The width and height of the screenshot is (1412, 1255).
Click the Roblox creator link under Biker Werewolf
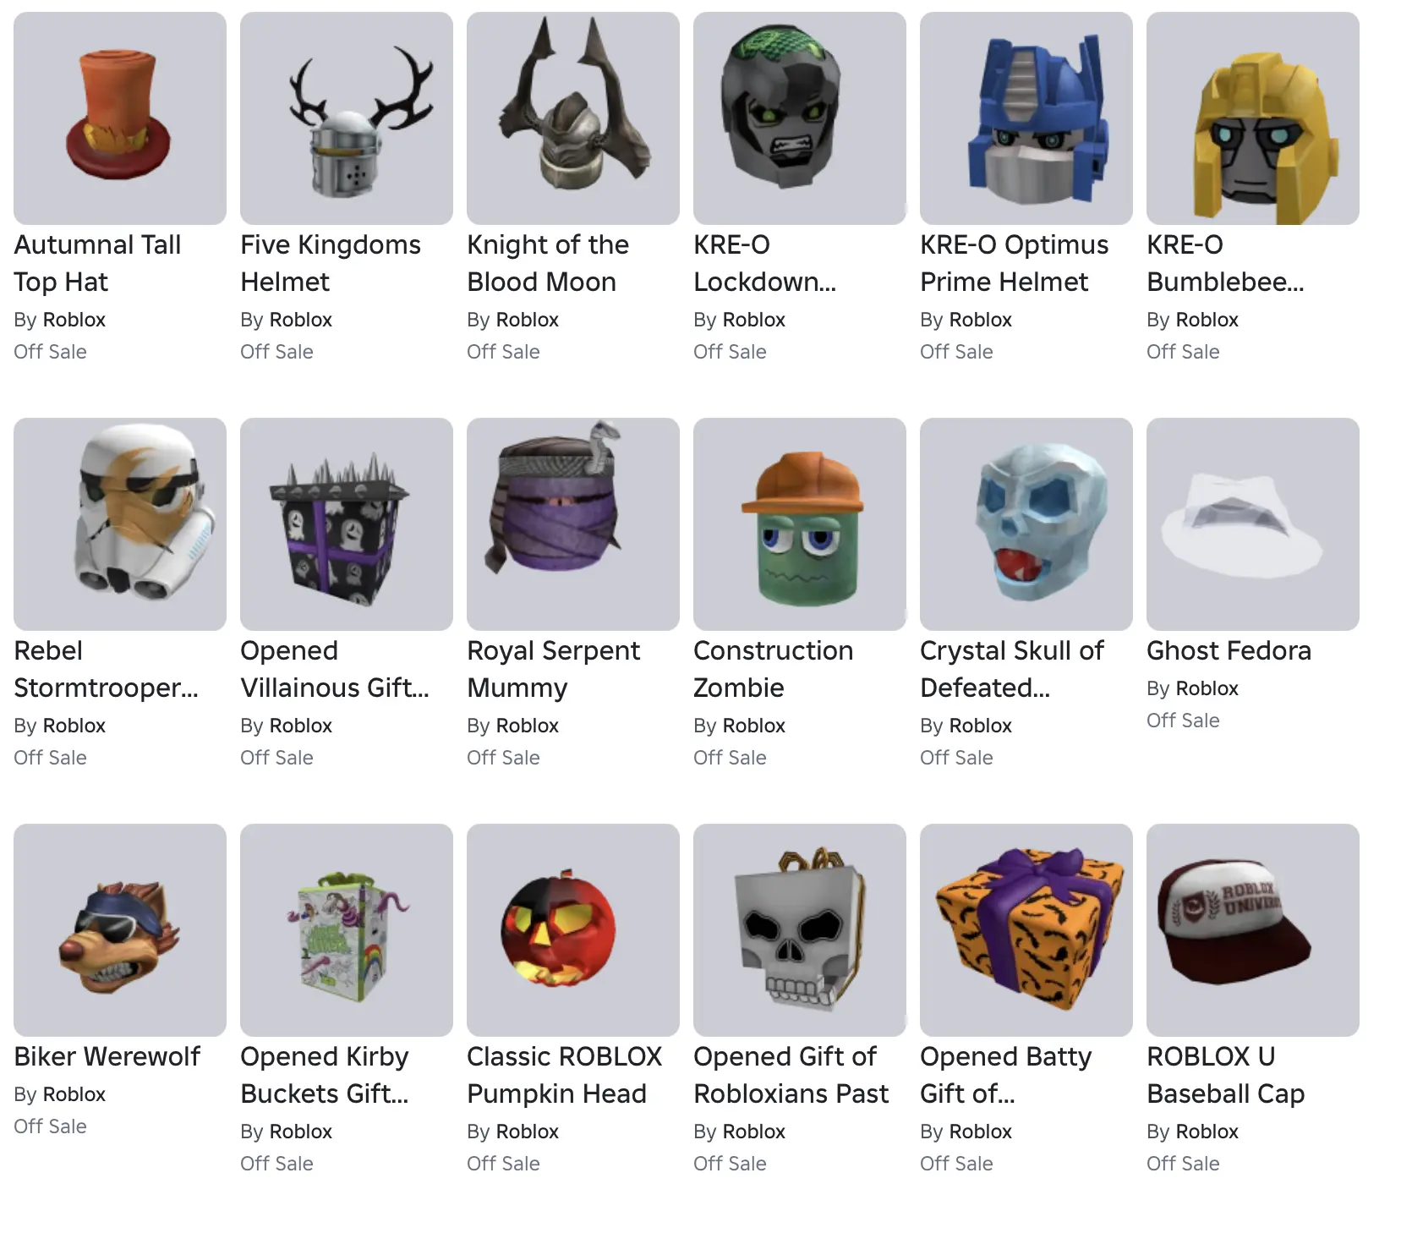click(x=74, y=1094)
